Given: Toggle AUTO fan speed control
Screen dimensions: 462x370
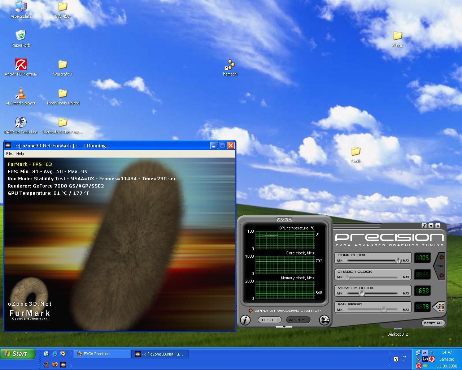Looking at the screenshot, I should tap(439, 307).
